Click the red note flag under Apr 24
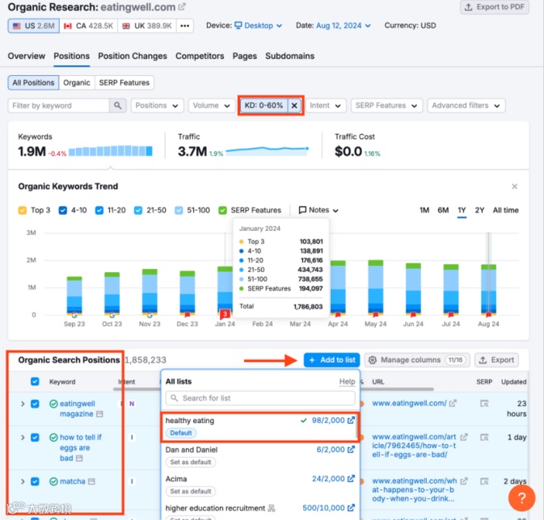The width and height of the screenshot is (544, 520). point(338,315)
